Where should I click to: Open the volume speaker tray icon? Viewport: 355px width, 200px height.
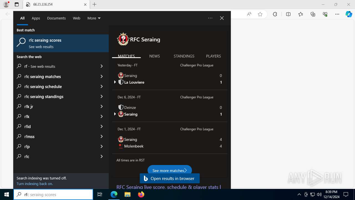point(319,194)
